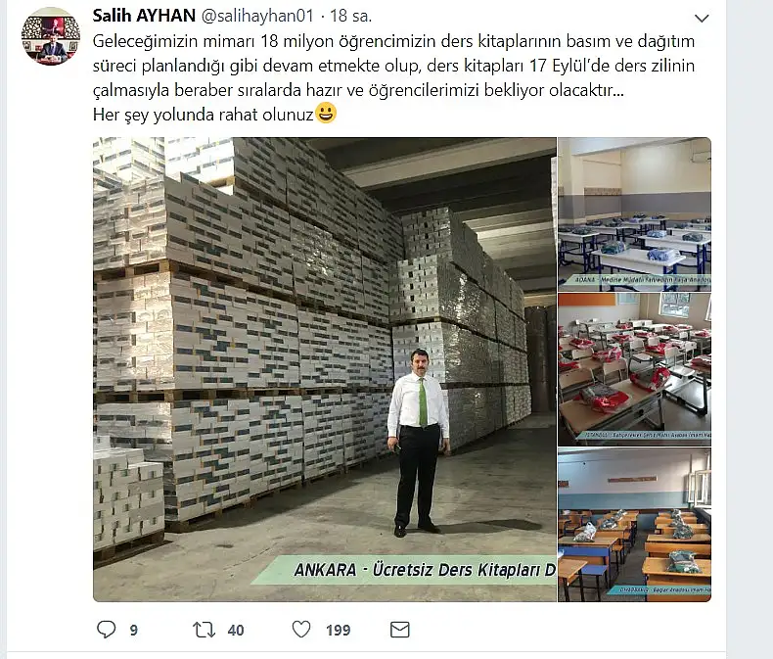
Task: Open the tweet options chevron menu
Action: click(x=701, y=19)
